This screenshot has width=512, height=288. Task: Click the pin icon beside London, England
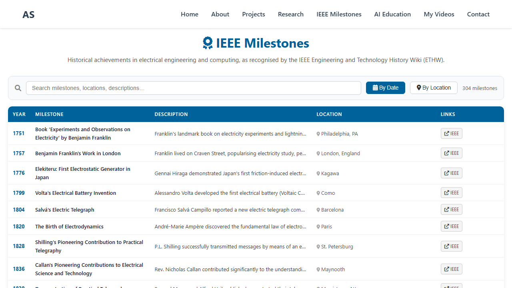point(318,154)
